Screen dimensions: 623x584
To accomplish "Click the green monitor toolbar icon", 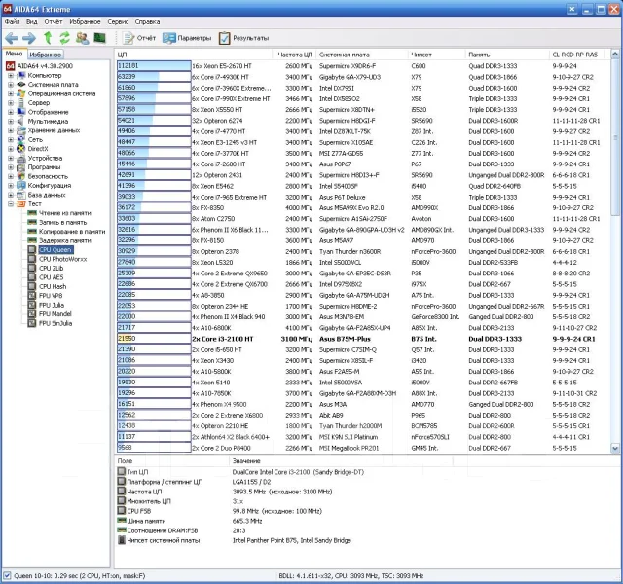I will [x=99, y=38].
